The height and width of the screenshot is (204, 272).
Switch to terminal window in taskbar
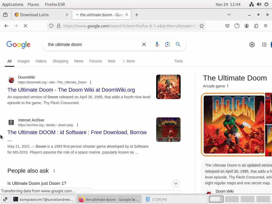(43, 199)
